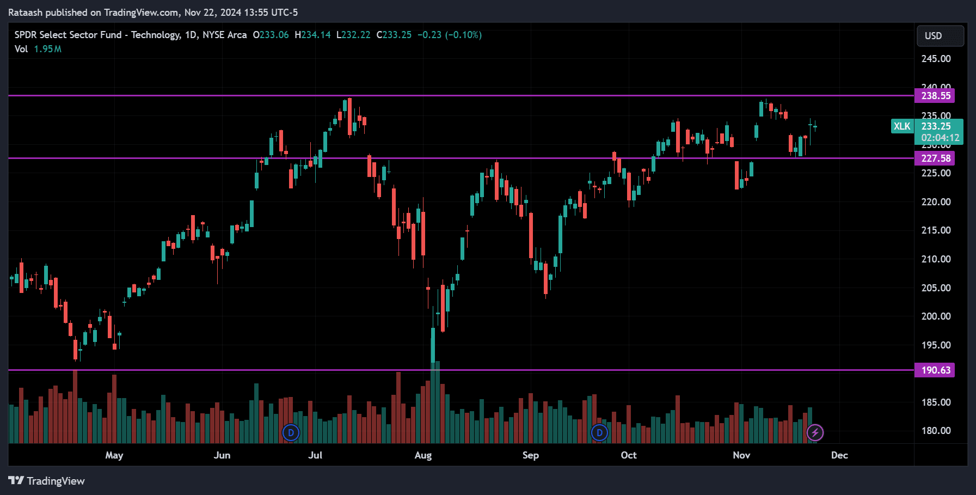Click the dividend marker near October
Image resolution: width=976 pixels, height=495 pixels.
[x=599, y=433]
